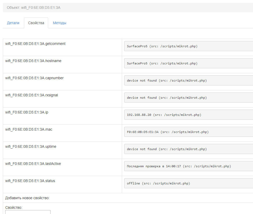This screenshot has width=253, height=214.
Task: Click the Объект wifi_F0:6E:0B:D5:E1:3A header bar
Action: coord(128,8)
